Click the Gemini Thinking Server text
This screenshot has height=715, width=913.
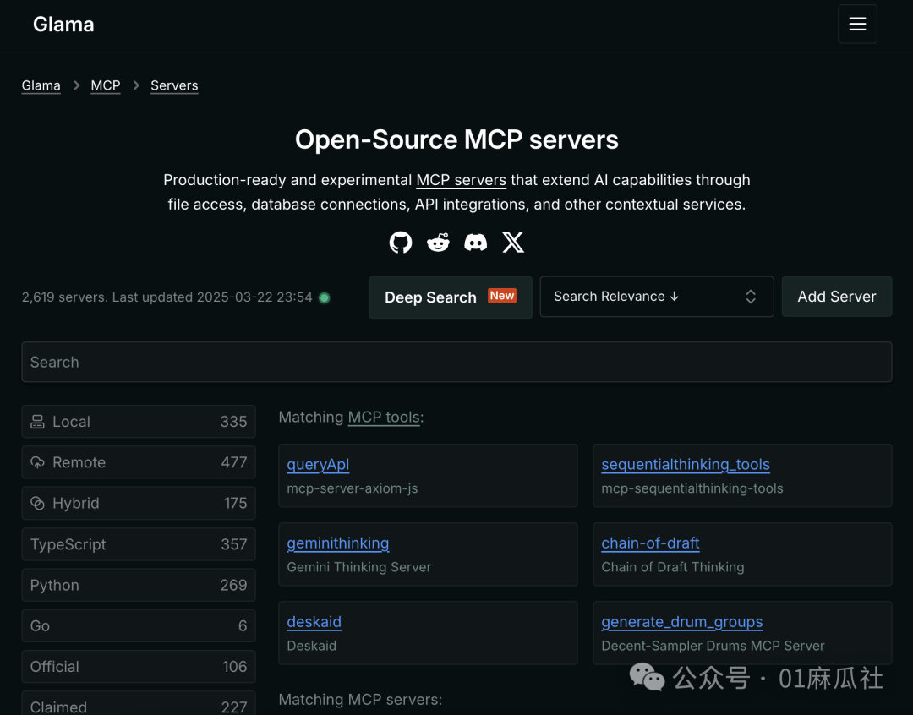point(358,567)
